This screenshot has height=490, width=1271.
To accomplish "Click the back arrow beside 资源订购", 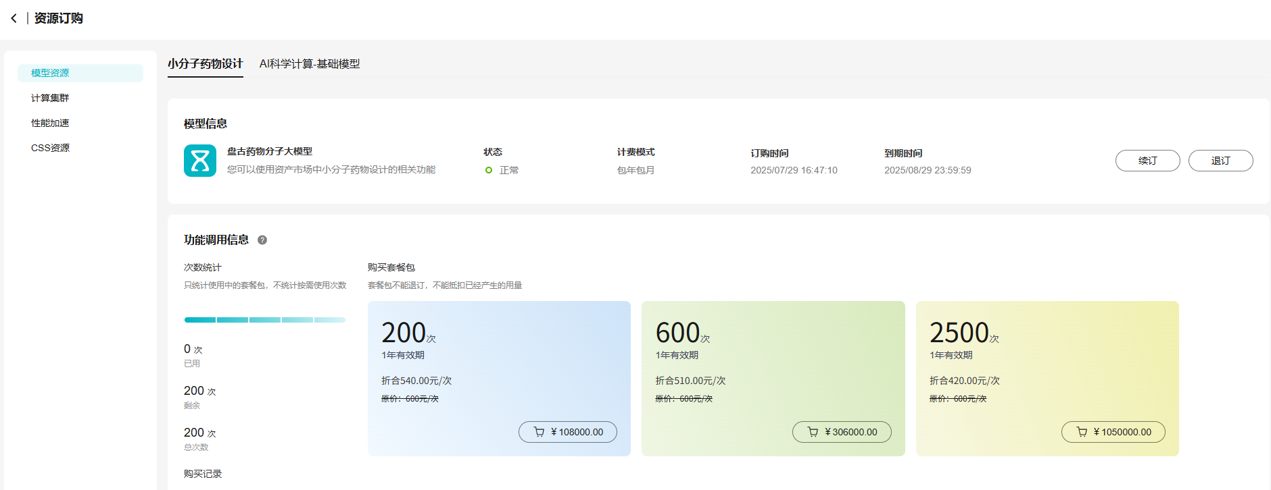I will point(14,18).
